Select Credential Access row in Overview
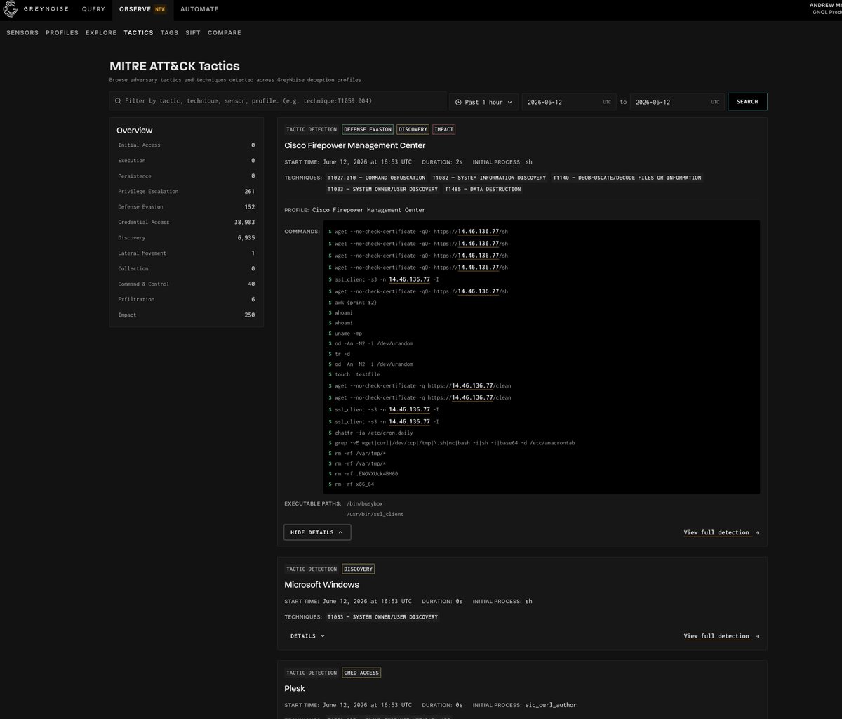This screenshot has height=719, width=842. point(187,223)
